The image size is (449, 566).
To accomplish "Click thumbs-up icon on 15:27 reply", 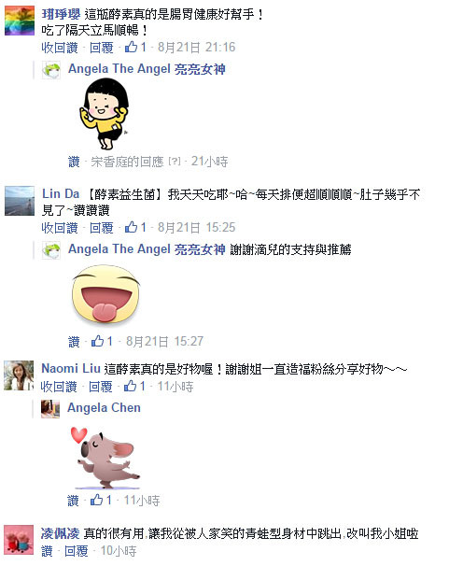I will (97, 341).
